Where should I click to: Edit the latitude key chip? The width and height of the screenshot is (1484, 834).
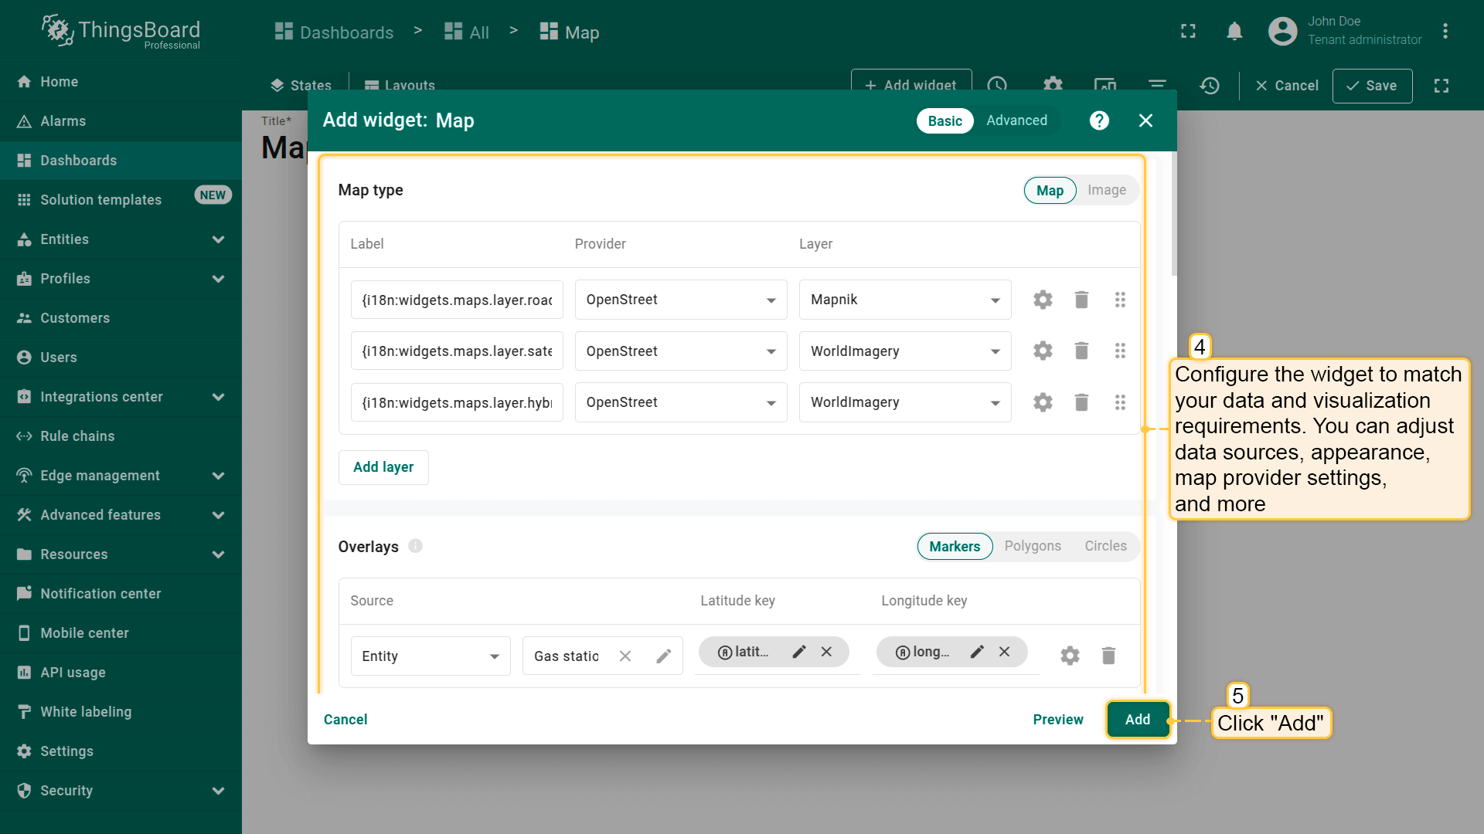pos(799,652)
